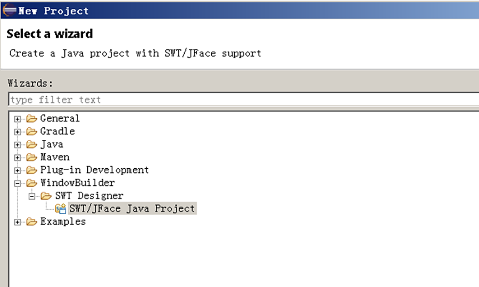Click the Maven folder icon
The image size is (479, 287).
pos(31,158)
